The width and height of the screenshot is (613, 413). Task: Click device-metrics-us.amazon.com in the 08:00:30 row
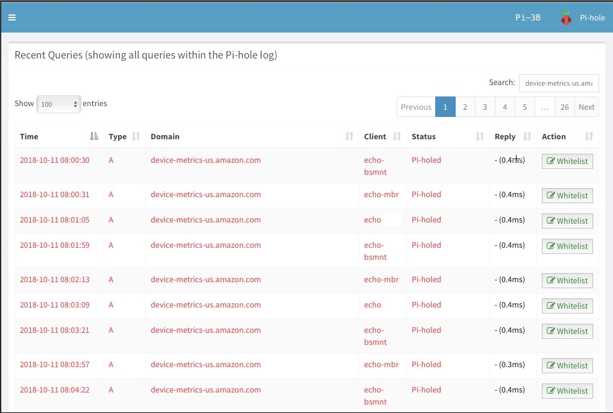point(206,160)
